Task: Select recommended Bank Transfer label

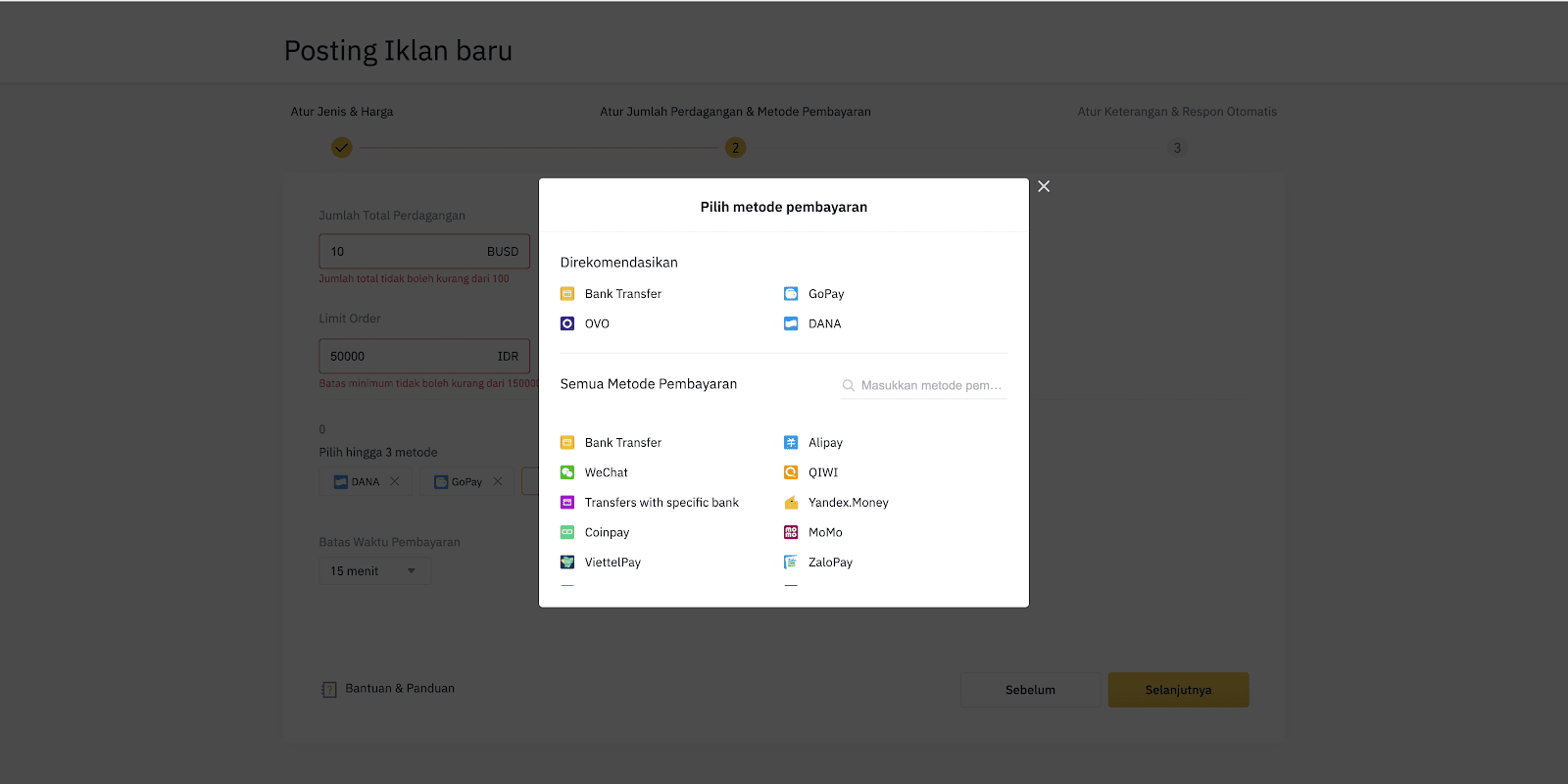Action: (623, 294)
